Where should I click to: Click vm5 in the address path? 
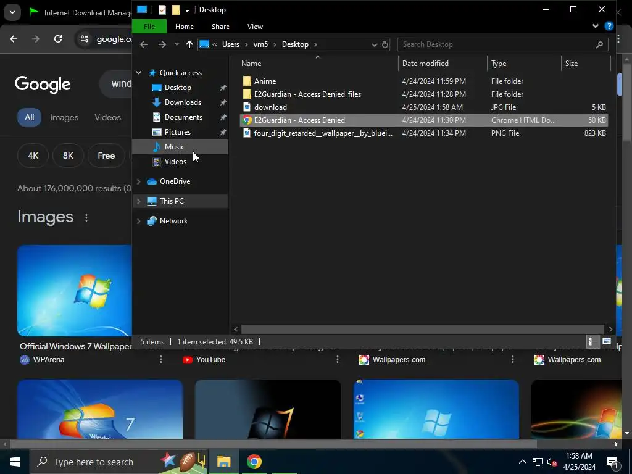pyautogui.click(x=260, y=44)
